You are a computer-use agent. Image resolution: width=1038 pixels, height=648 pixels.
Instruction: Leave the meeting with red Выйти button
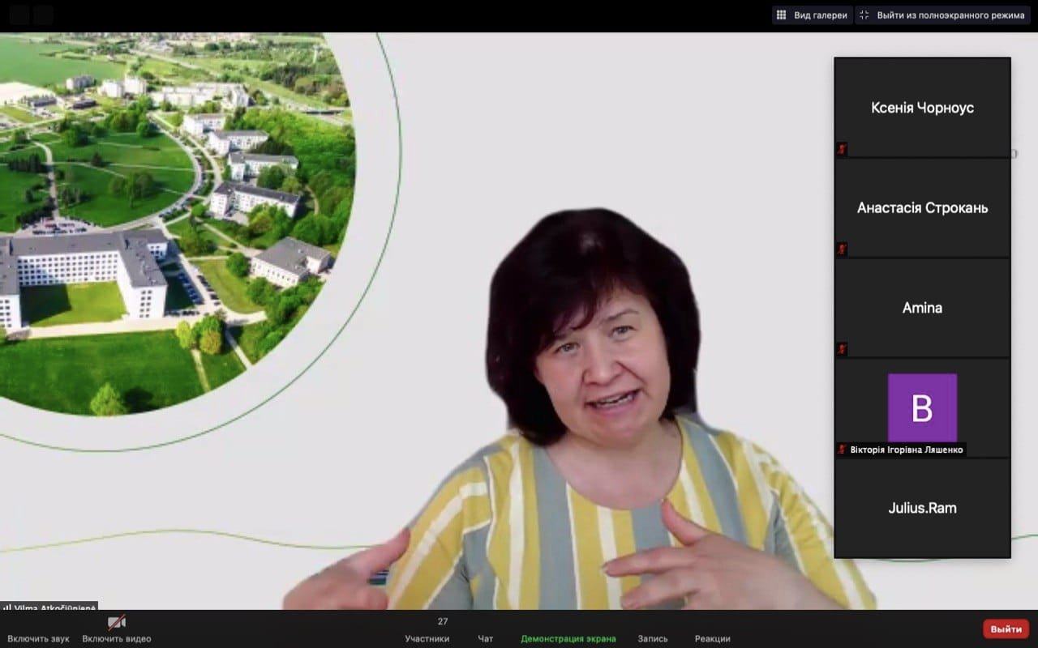click(1006, 629)
